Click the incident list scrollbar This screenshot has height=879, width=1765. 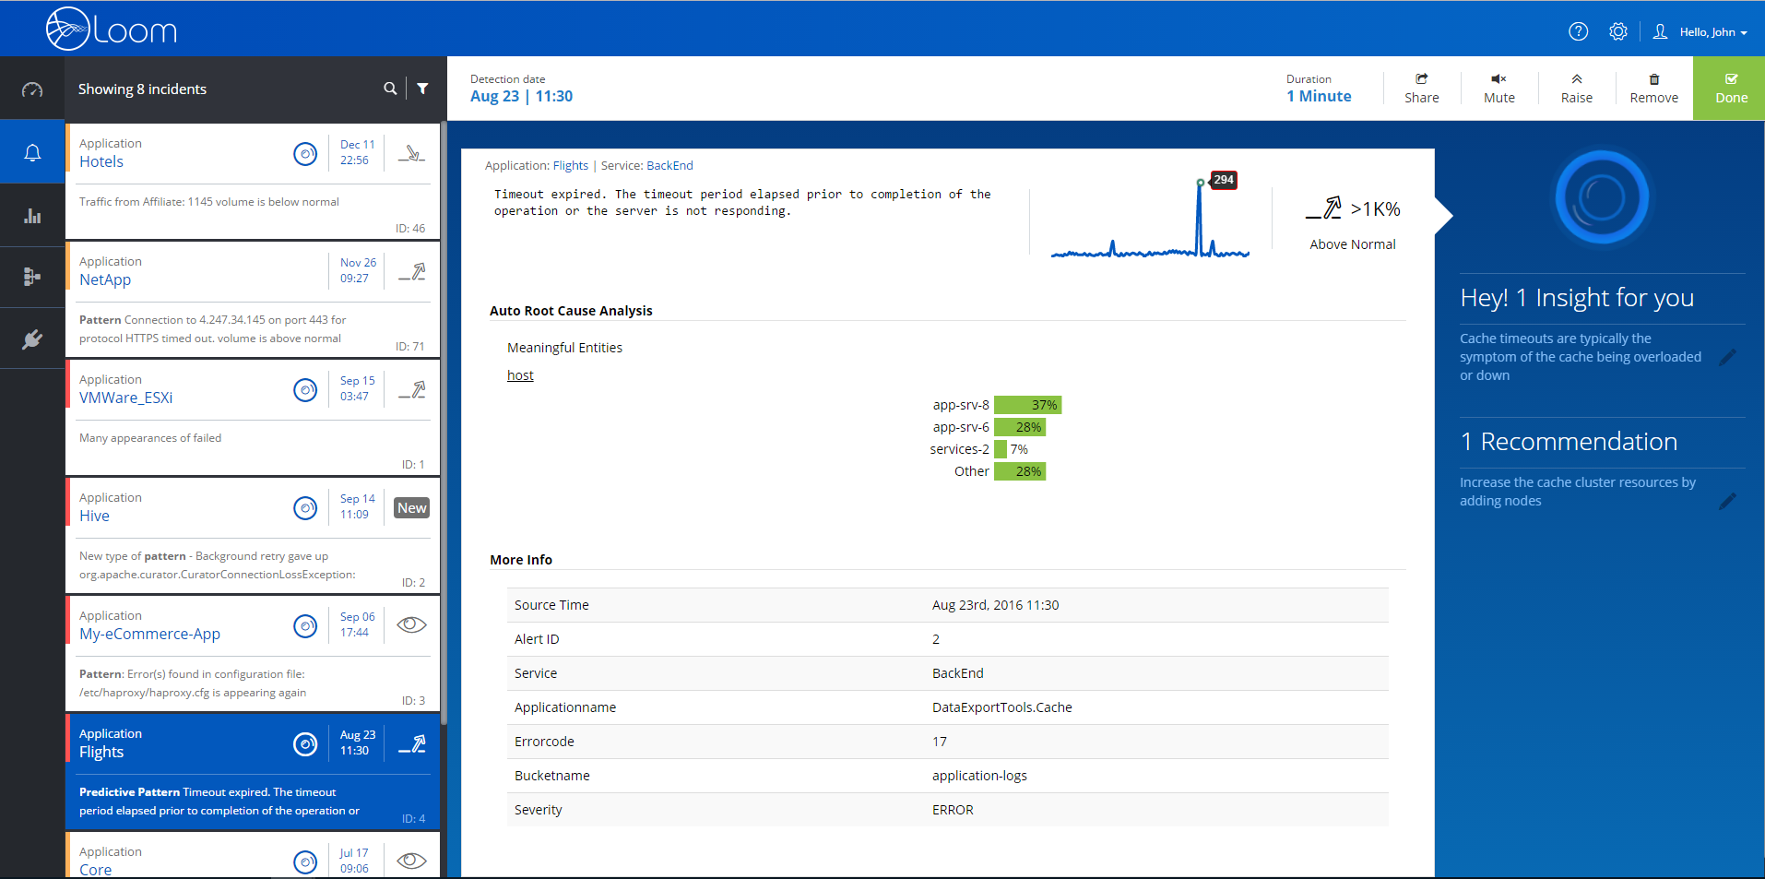click(x=444, y=424)
